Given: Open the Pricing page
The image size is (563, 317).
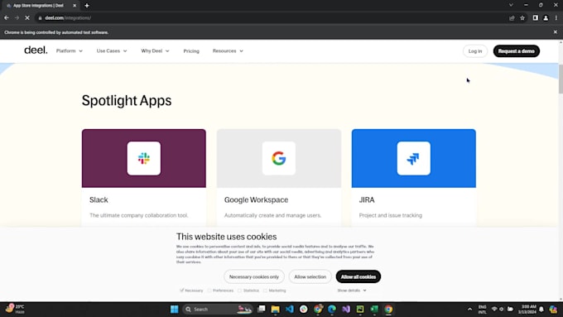Looking at the screenshot, I should (191, 51).
